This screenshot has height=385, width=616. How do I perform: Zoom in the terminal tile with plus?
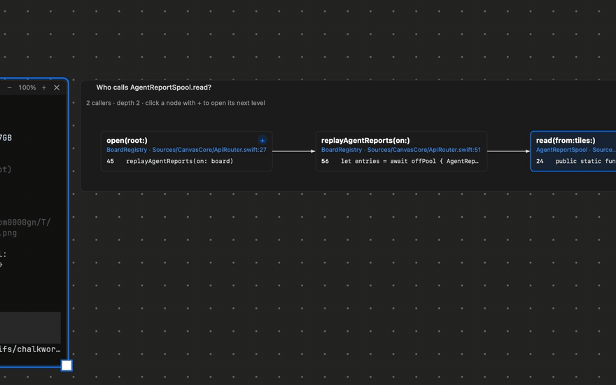44,87
